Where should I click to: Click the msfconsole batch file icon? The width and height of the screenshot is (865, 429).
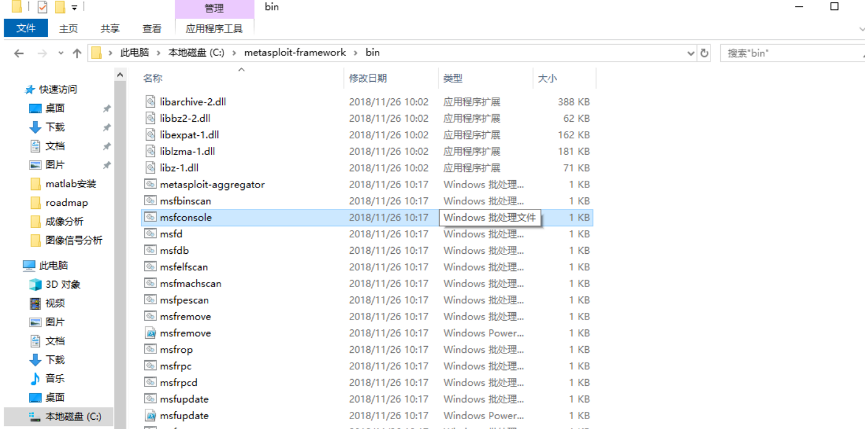(x=150, y=217)
